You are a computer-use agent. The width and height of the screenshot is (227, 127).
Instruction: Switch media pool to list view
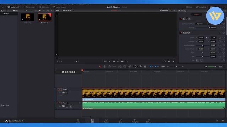pos(44,11)
